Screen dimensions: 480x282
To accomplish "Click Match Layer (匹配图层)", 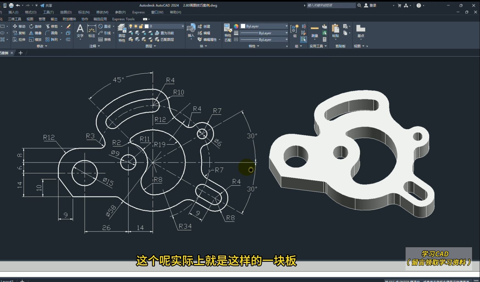I will click(x=164, y=39).
